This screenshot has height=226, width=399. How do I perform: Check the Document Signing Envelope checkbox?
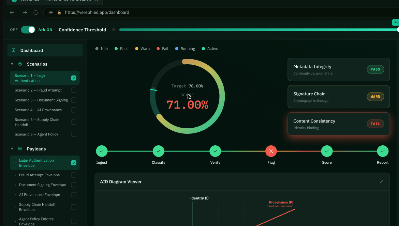tap(74, 185)
